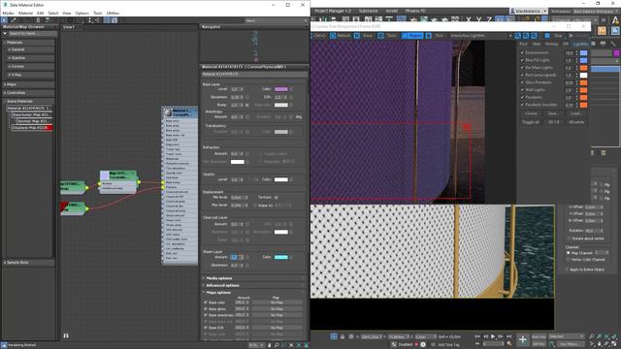Open the Phoenix FD menu

(415, 11)
